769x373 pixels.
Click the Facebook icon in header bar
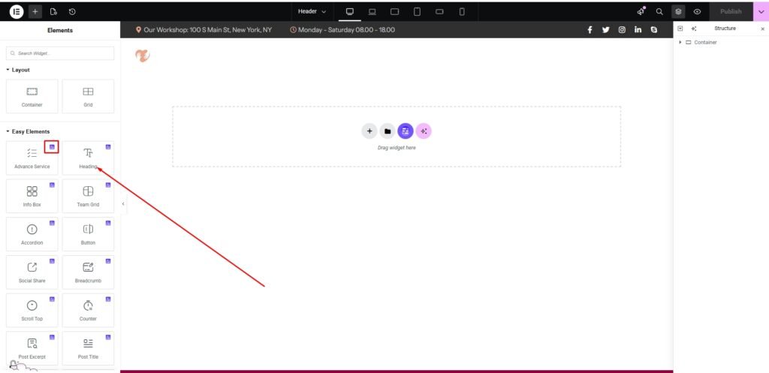click(x=589, y=29)
